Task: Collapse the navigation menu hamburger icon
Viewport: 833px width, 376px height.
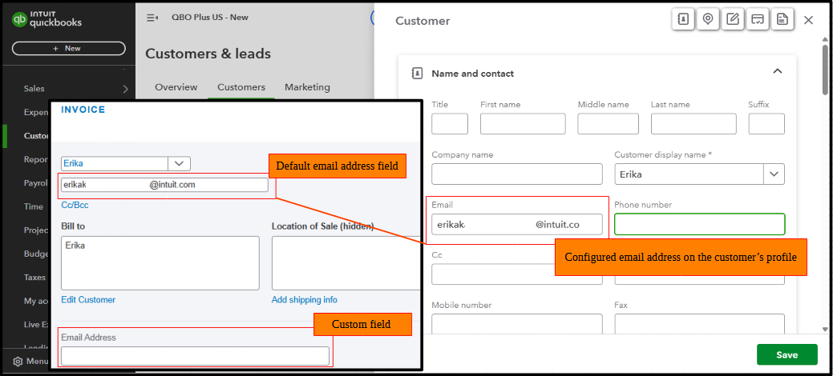Action: click(x=152, y=18)
